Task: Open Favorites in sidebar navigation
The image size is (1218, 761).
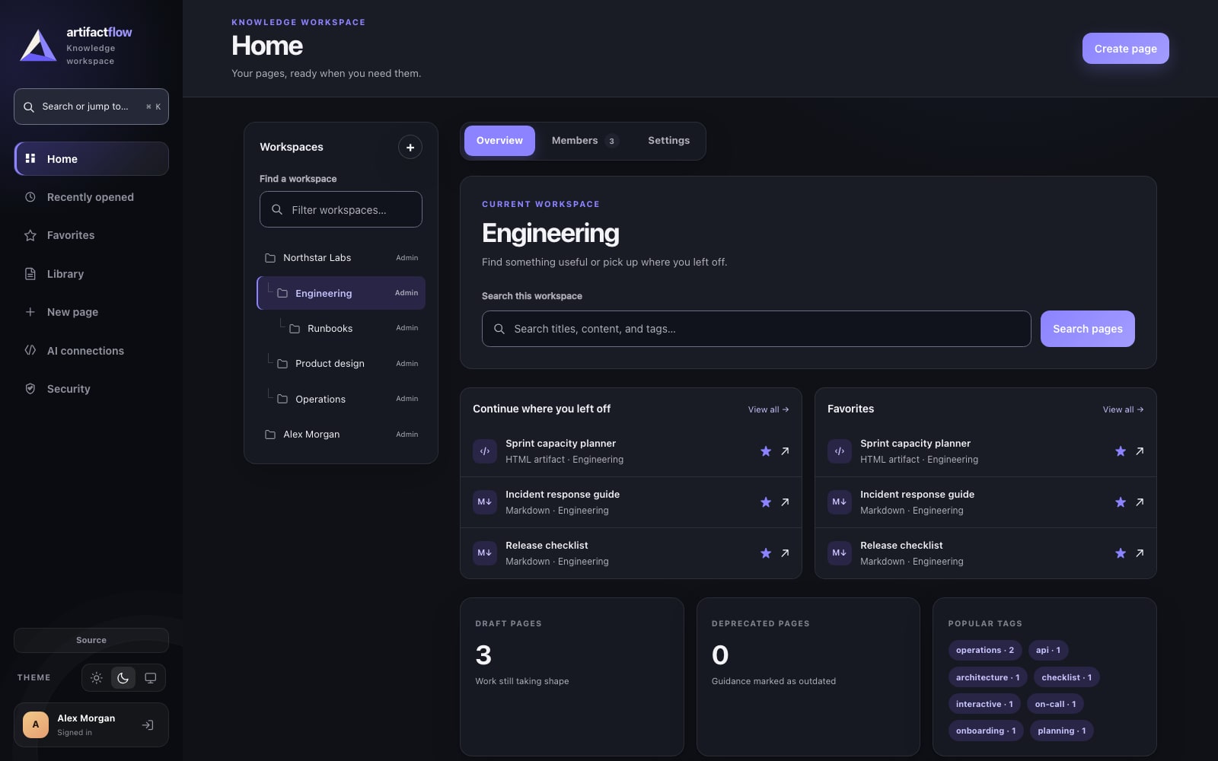Action: click(91, 235)
